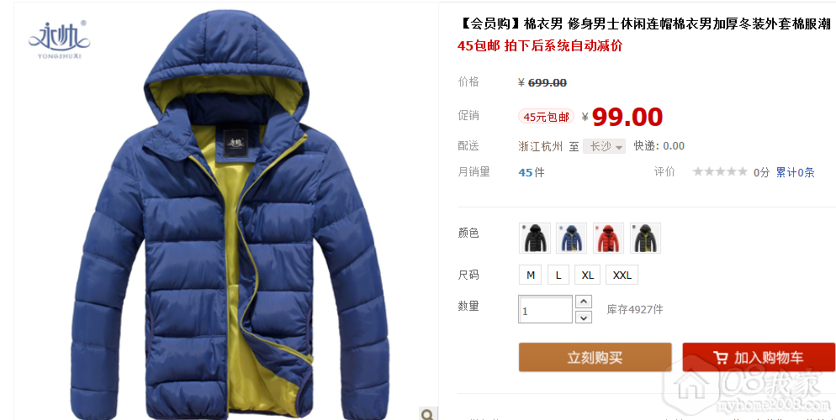The image size is (836, 420).
Task: Select size XXL
Action: tap(622, 275)
